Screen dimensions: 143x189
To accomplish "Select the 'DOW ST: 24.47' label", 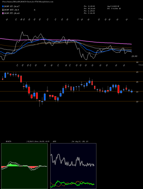I will [x=12, y=6].
